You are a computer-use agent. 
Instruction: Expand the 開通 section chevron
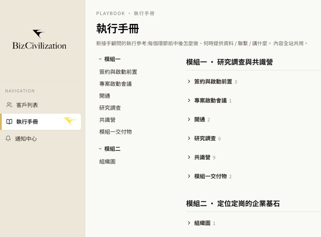tap(189, 119)
